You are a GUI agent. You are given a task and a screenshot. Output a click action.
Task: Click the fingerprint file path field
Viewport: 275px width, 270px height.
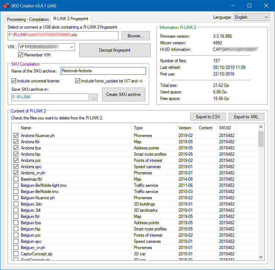pos(63,36)
